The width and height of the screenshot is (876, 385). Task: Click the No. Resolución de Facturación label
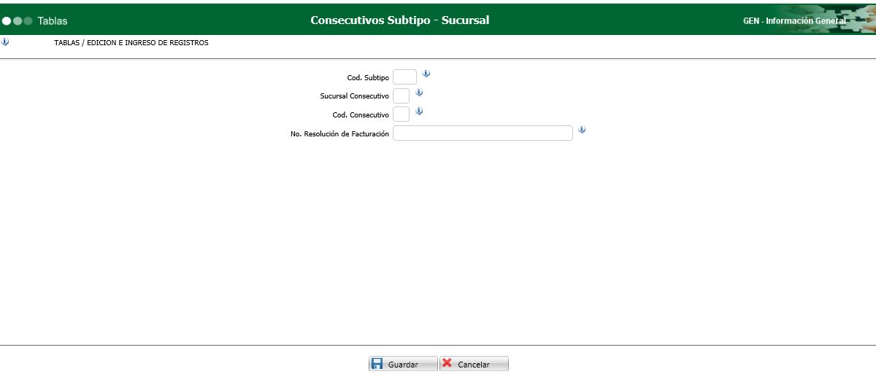point(339,134)
